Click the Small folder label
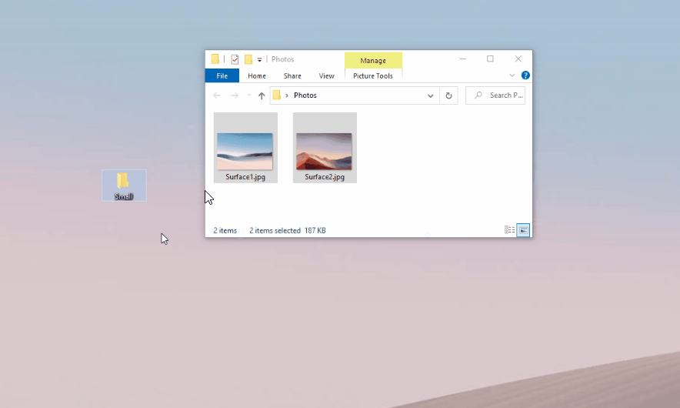The height and width of the screenshot is (408, 680). click(x=124, y=196)
